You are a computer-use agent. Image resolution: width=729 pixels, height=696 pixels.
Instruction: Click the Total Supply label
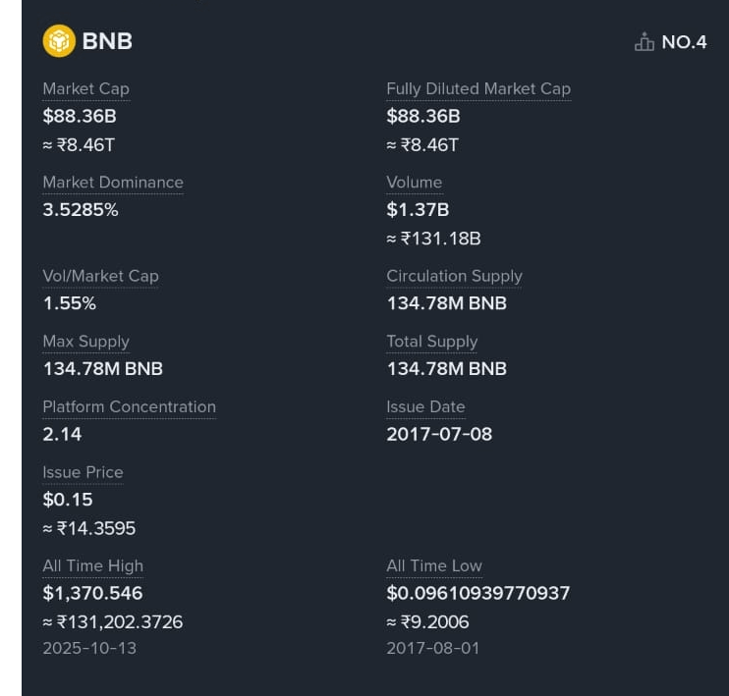432,342
